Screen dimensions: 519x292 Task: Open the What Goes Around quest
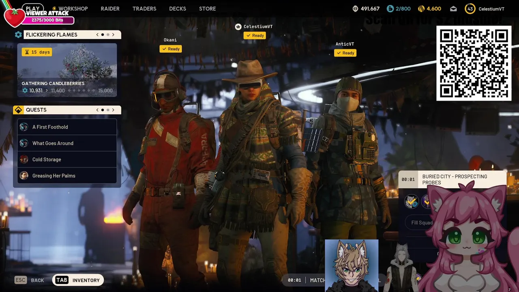point(67,143)
